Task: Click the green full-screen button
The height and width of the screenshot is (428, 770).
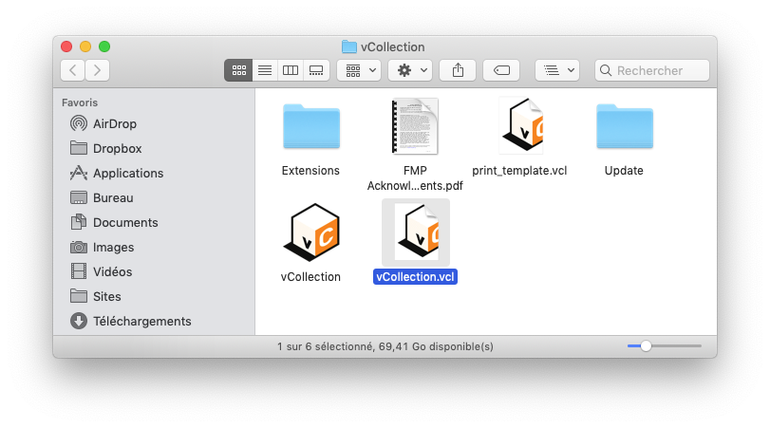Action: pos(104,47)
